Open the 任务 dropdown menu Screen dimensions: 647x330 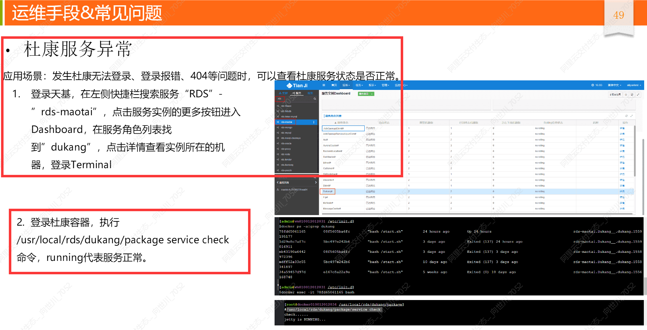pyautogui.click(x=359, y=85)
